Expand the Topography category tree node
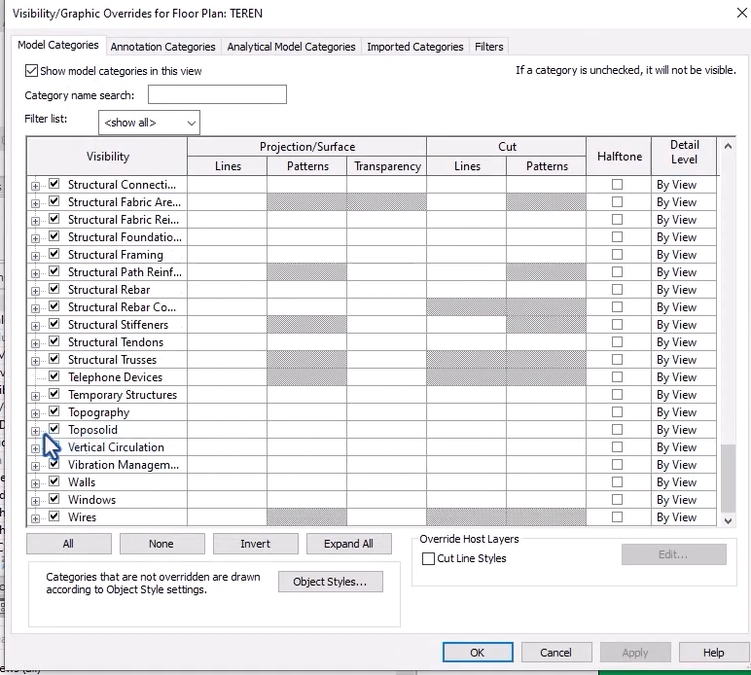Screen dimensions: 751x675 (35, 413)
